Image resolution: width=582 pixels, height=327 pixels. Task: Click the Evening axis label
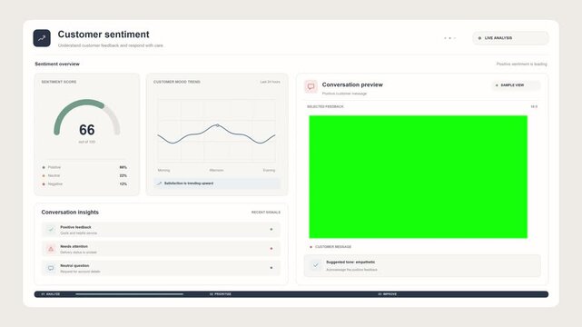click(x=269, y=171)
